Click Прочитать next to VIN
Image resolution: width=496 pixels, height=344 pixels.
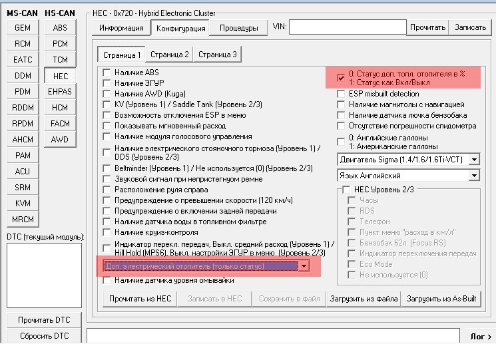(x=427, y=27)
